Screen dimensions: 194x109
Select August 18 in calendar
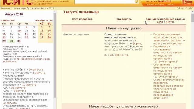click(26, 34)
